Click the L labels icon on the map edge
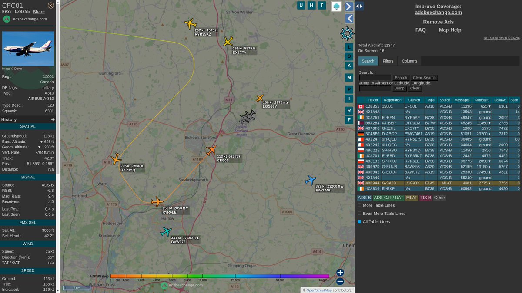 coord(348,47)
